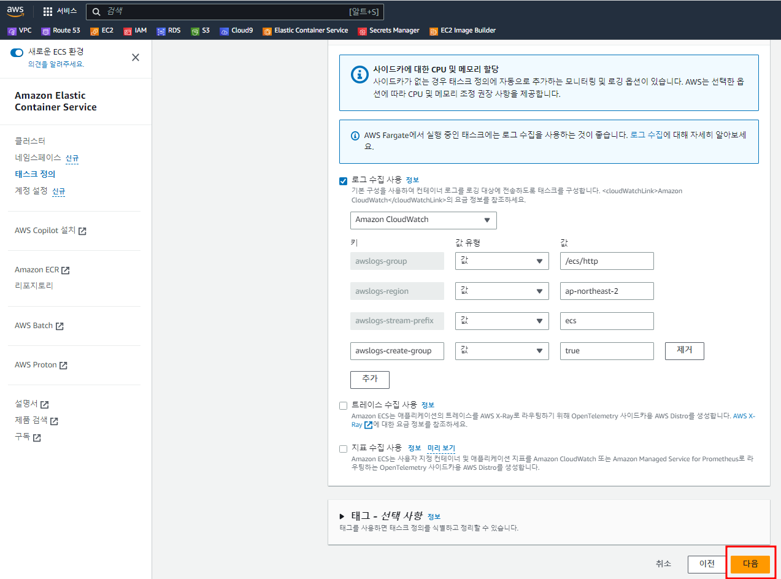The height and width of the screenshot is (579, 781).
Task: Click external link icon next to AWS Proton
Action: pyautogui.click(x=63, y=366)
